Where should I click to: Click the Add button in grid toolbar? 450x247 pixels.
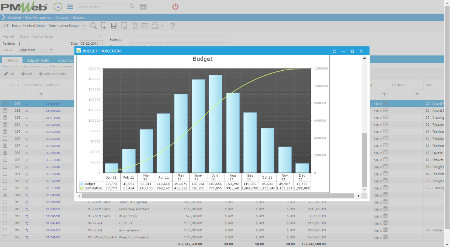click(x=26, y=74)
